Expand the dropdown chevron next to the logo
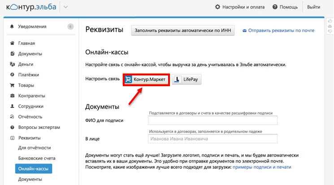The height and width of the screenshot is (185, 334). tap(65, 7)
